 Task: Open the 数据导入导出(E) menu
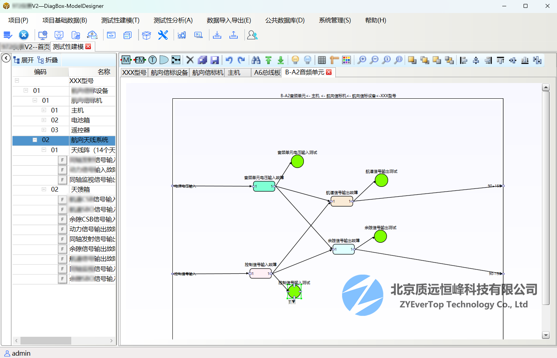click(229, 20)
